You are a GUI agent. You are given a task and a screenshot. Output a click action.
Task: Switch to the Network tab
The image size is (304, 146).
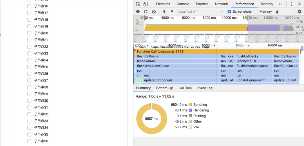[x=221, y=4]
